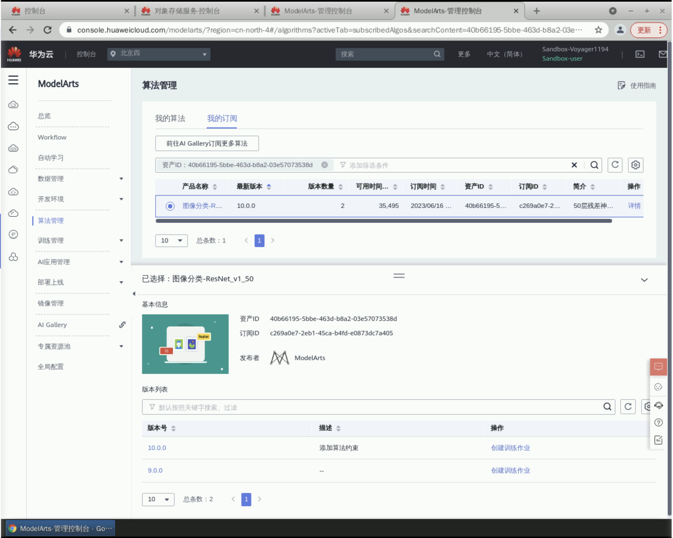The height and width of the screenshot is (538, 673).
Task: Open CloudShell terminal icon in header
Action: pyautogui.click(x=640, y=54)
